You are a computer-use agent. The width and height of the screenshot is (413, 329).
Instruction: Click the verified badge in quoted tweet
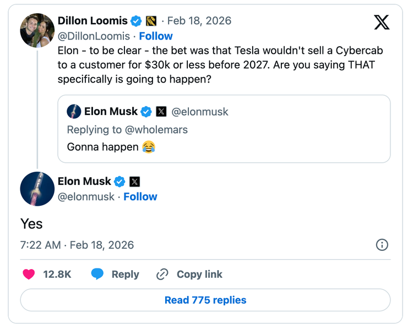coord(146,112)
